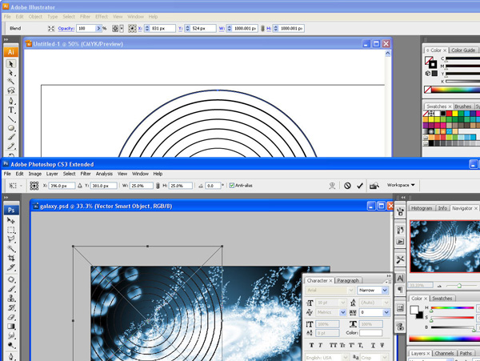Open the Metrics kerning dropdown
Screen dimensions: 480x361
click(343, 312)
